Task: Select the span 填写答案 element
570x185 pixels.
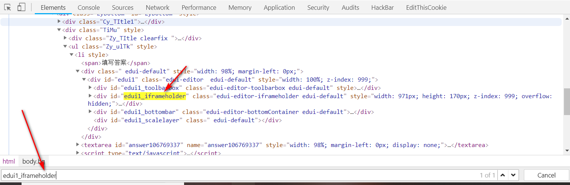Action: 116,63
